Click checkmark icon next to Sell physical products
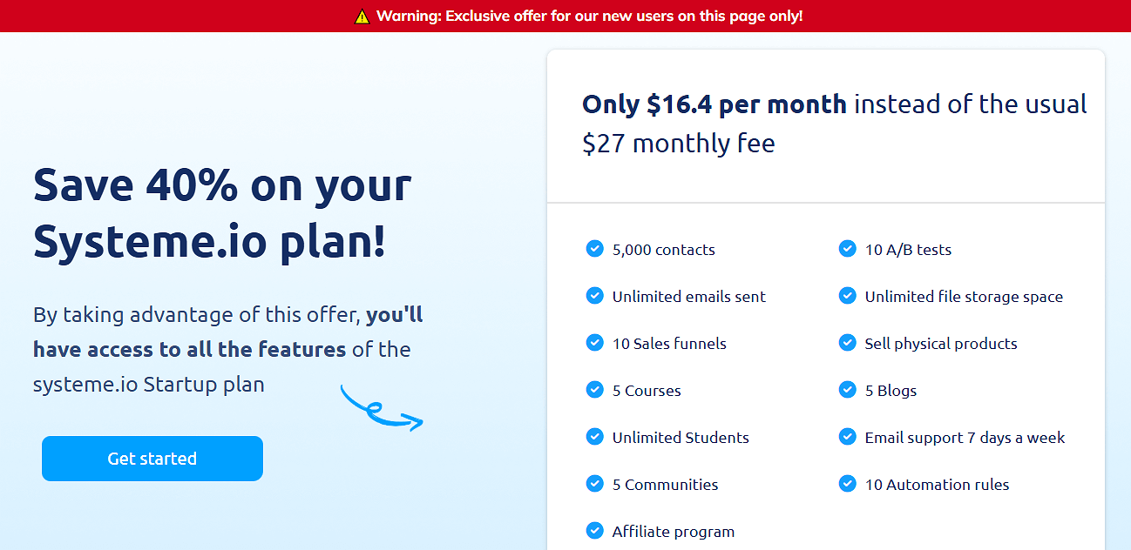Screen dimensions: 1131x550 (x=847, y=344)
